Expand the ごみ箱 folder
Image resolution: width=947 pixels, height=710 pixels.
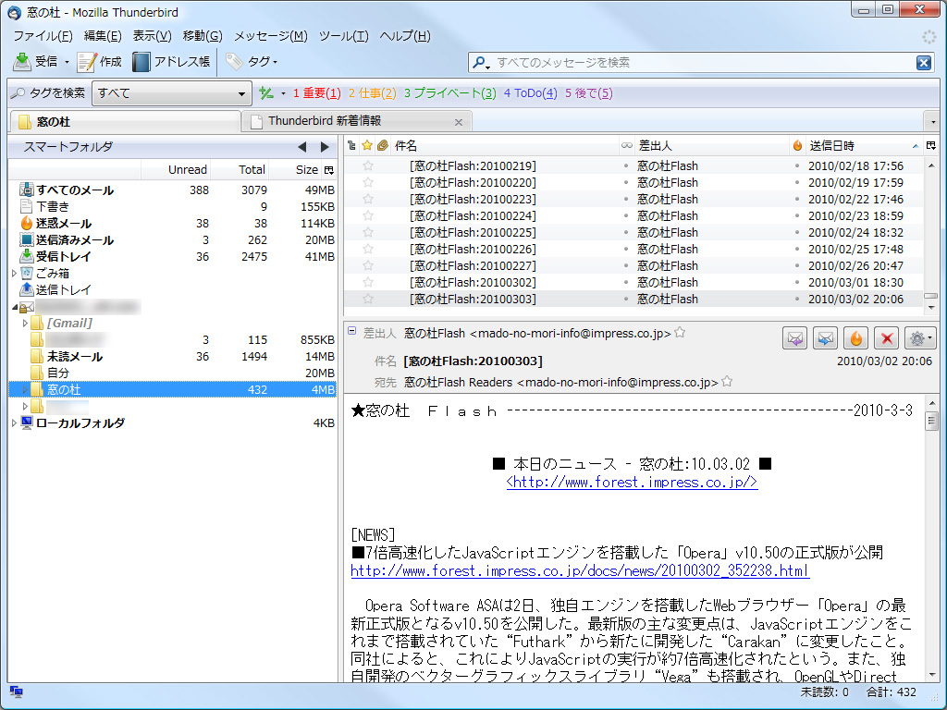16,274
